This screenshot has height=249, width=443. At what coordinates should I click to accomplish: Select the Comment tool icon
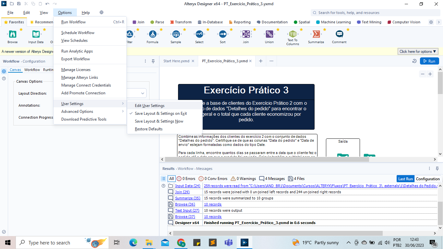339,34
